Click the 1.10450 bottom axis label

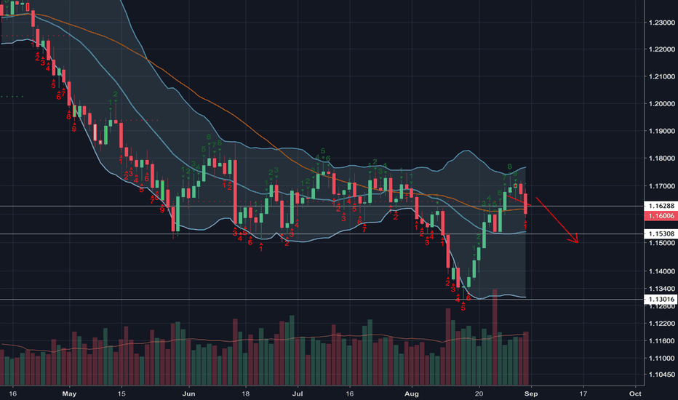point(661,375)
